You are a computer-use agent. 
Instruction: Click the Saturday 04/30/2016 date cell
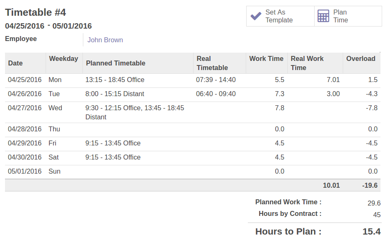click(x=25, y=157)
